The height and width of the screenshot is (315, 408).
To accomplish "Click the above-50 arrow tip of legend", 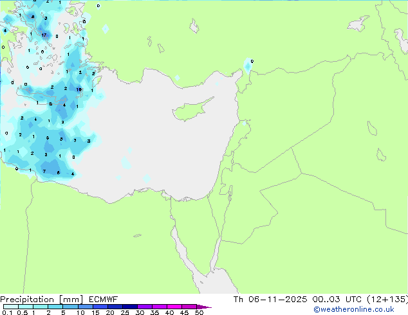I will click(x=204, y=307).
